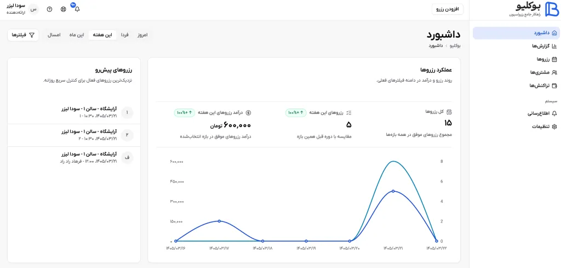
Task: Click the x-axis label 1405/03/20
Action: 350,248
